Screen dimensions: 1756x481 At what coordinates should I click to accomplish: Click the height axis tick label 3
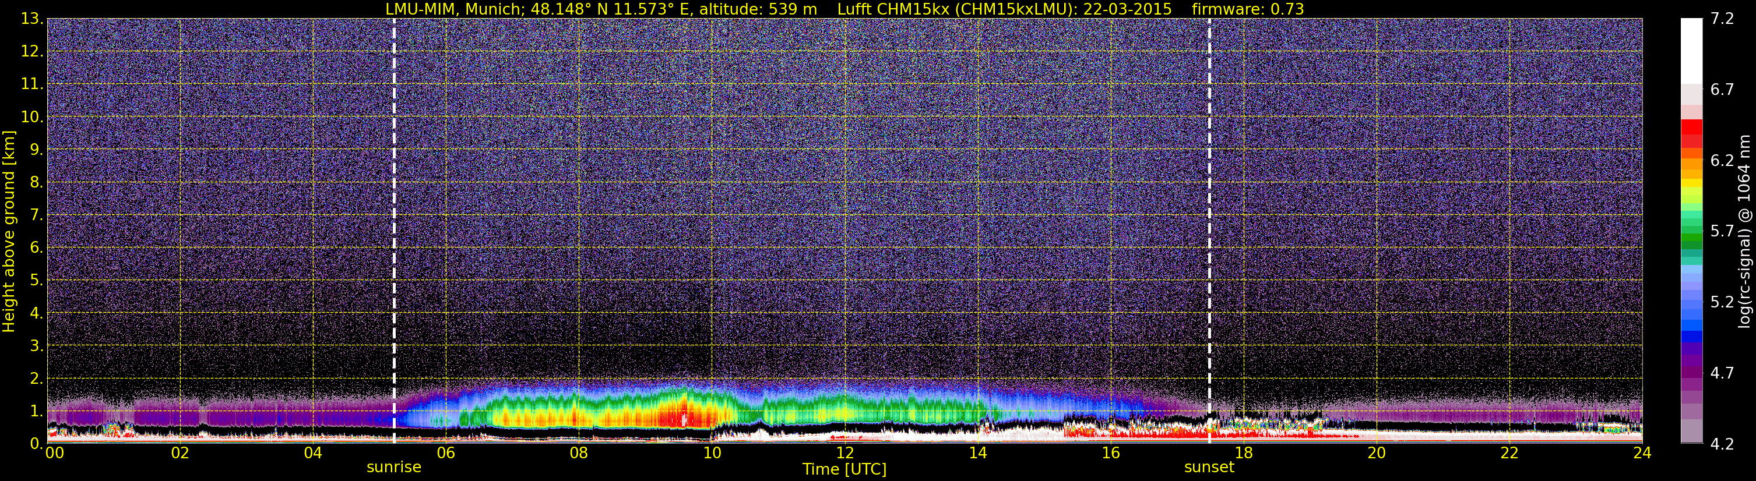[36, 346]
